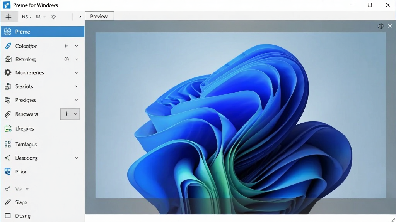
Task: Expand the Mommenertes chevron
Action: (76, 73)
